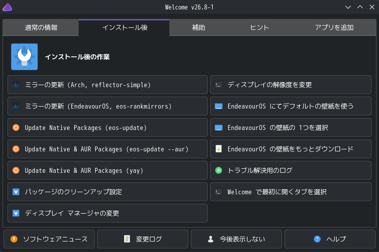Click the question mark icon on ヘルプ
Viewport: 379px width, 252px height.
(317, 239)
